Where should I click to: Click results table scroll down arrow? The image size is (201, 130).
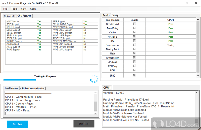(198, 76)
